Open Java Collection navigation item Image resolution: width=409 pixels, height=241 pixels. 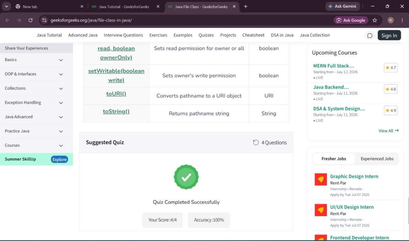tap(315, 35)
